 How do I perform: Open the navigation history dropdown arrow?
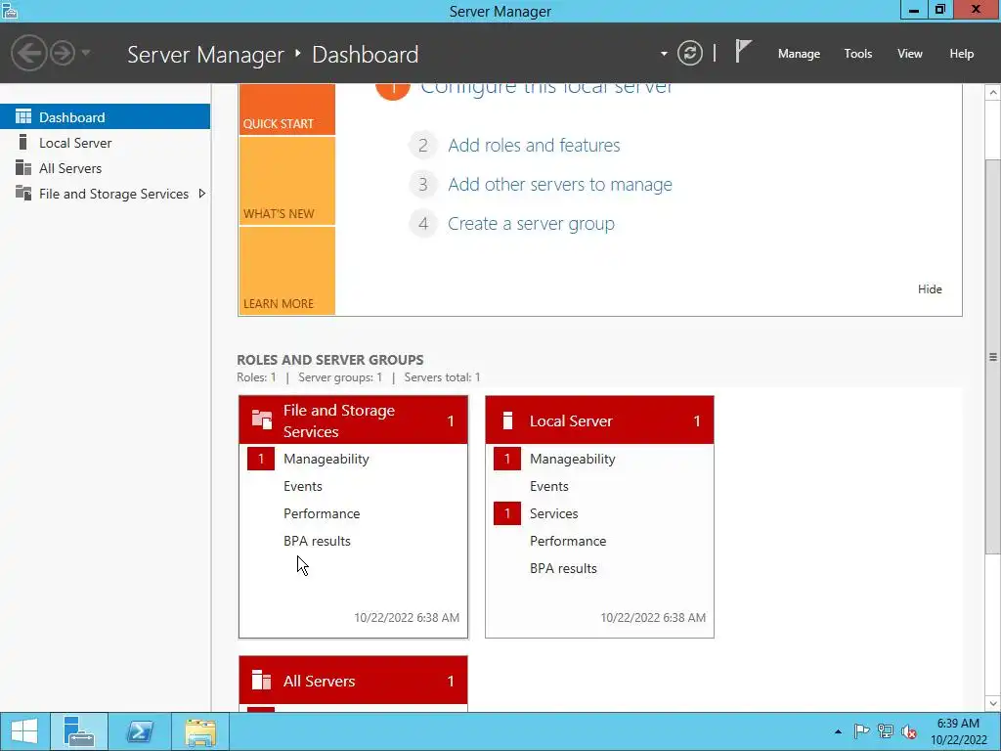click(86, 53)
